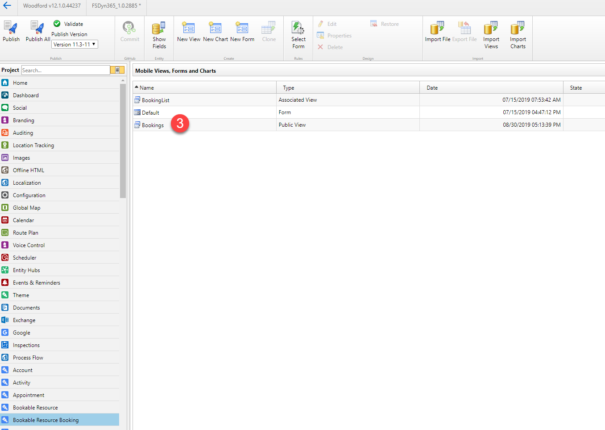Open Route Plan section

(x=60, y=233)
